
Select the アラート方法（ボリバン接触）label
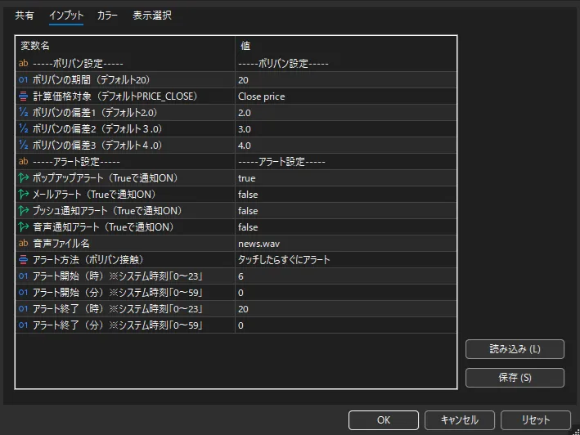(x=88, y=260)
